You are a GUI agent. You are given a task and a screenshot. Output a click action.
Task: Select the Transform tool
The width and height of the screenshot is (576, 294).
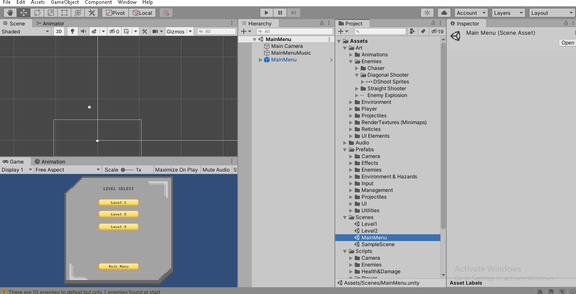point(78,13)
